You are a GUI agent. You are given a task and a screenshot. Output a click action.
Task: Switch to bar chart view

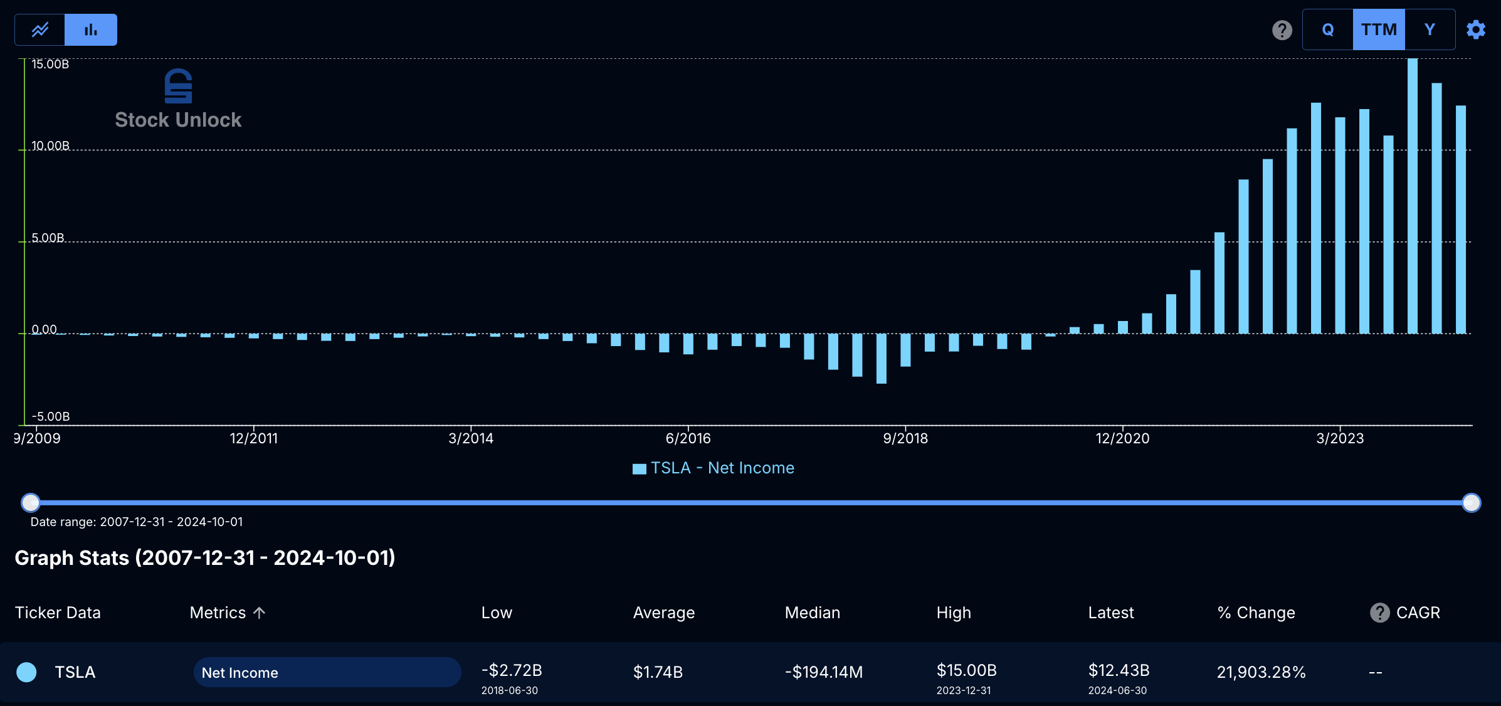[91, 29]
